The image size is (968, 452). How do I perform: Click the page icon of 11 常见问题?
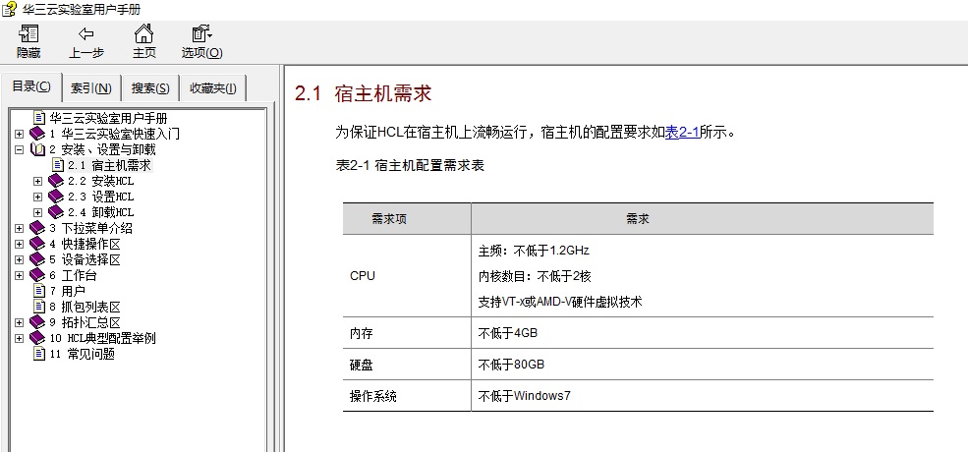point(39,354)
